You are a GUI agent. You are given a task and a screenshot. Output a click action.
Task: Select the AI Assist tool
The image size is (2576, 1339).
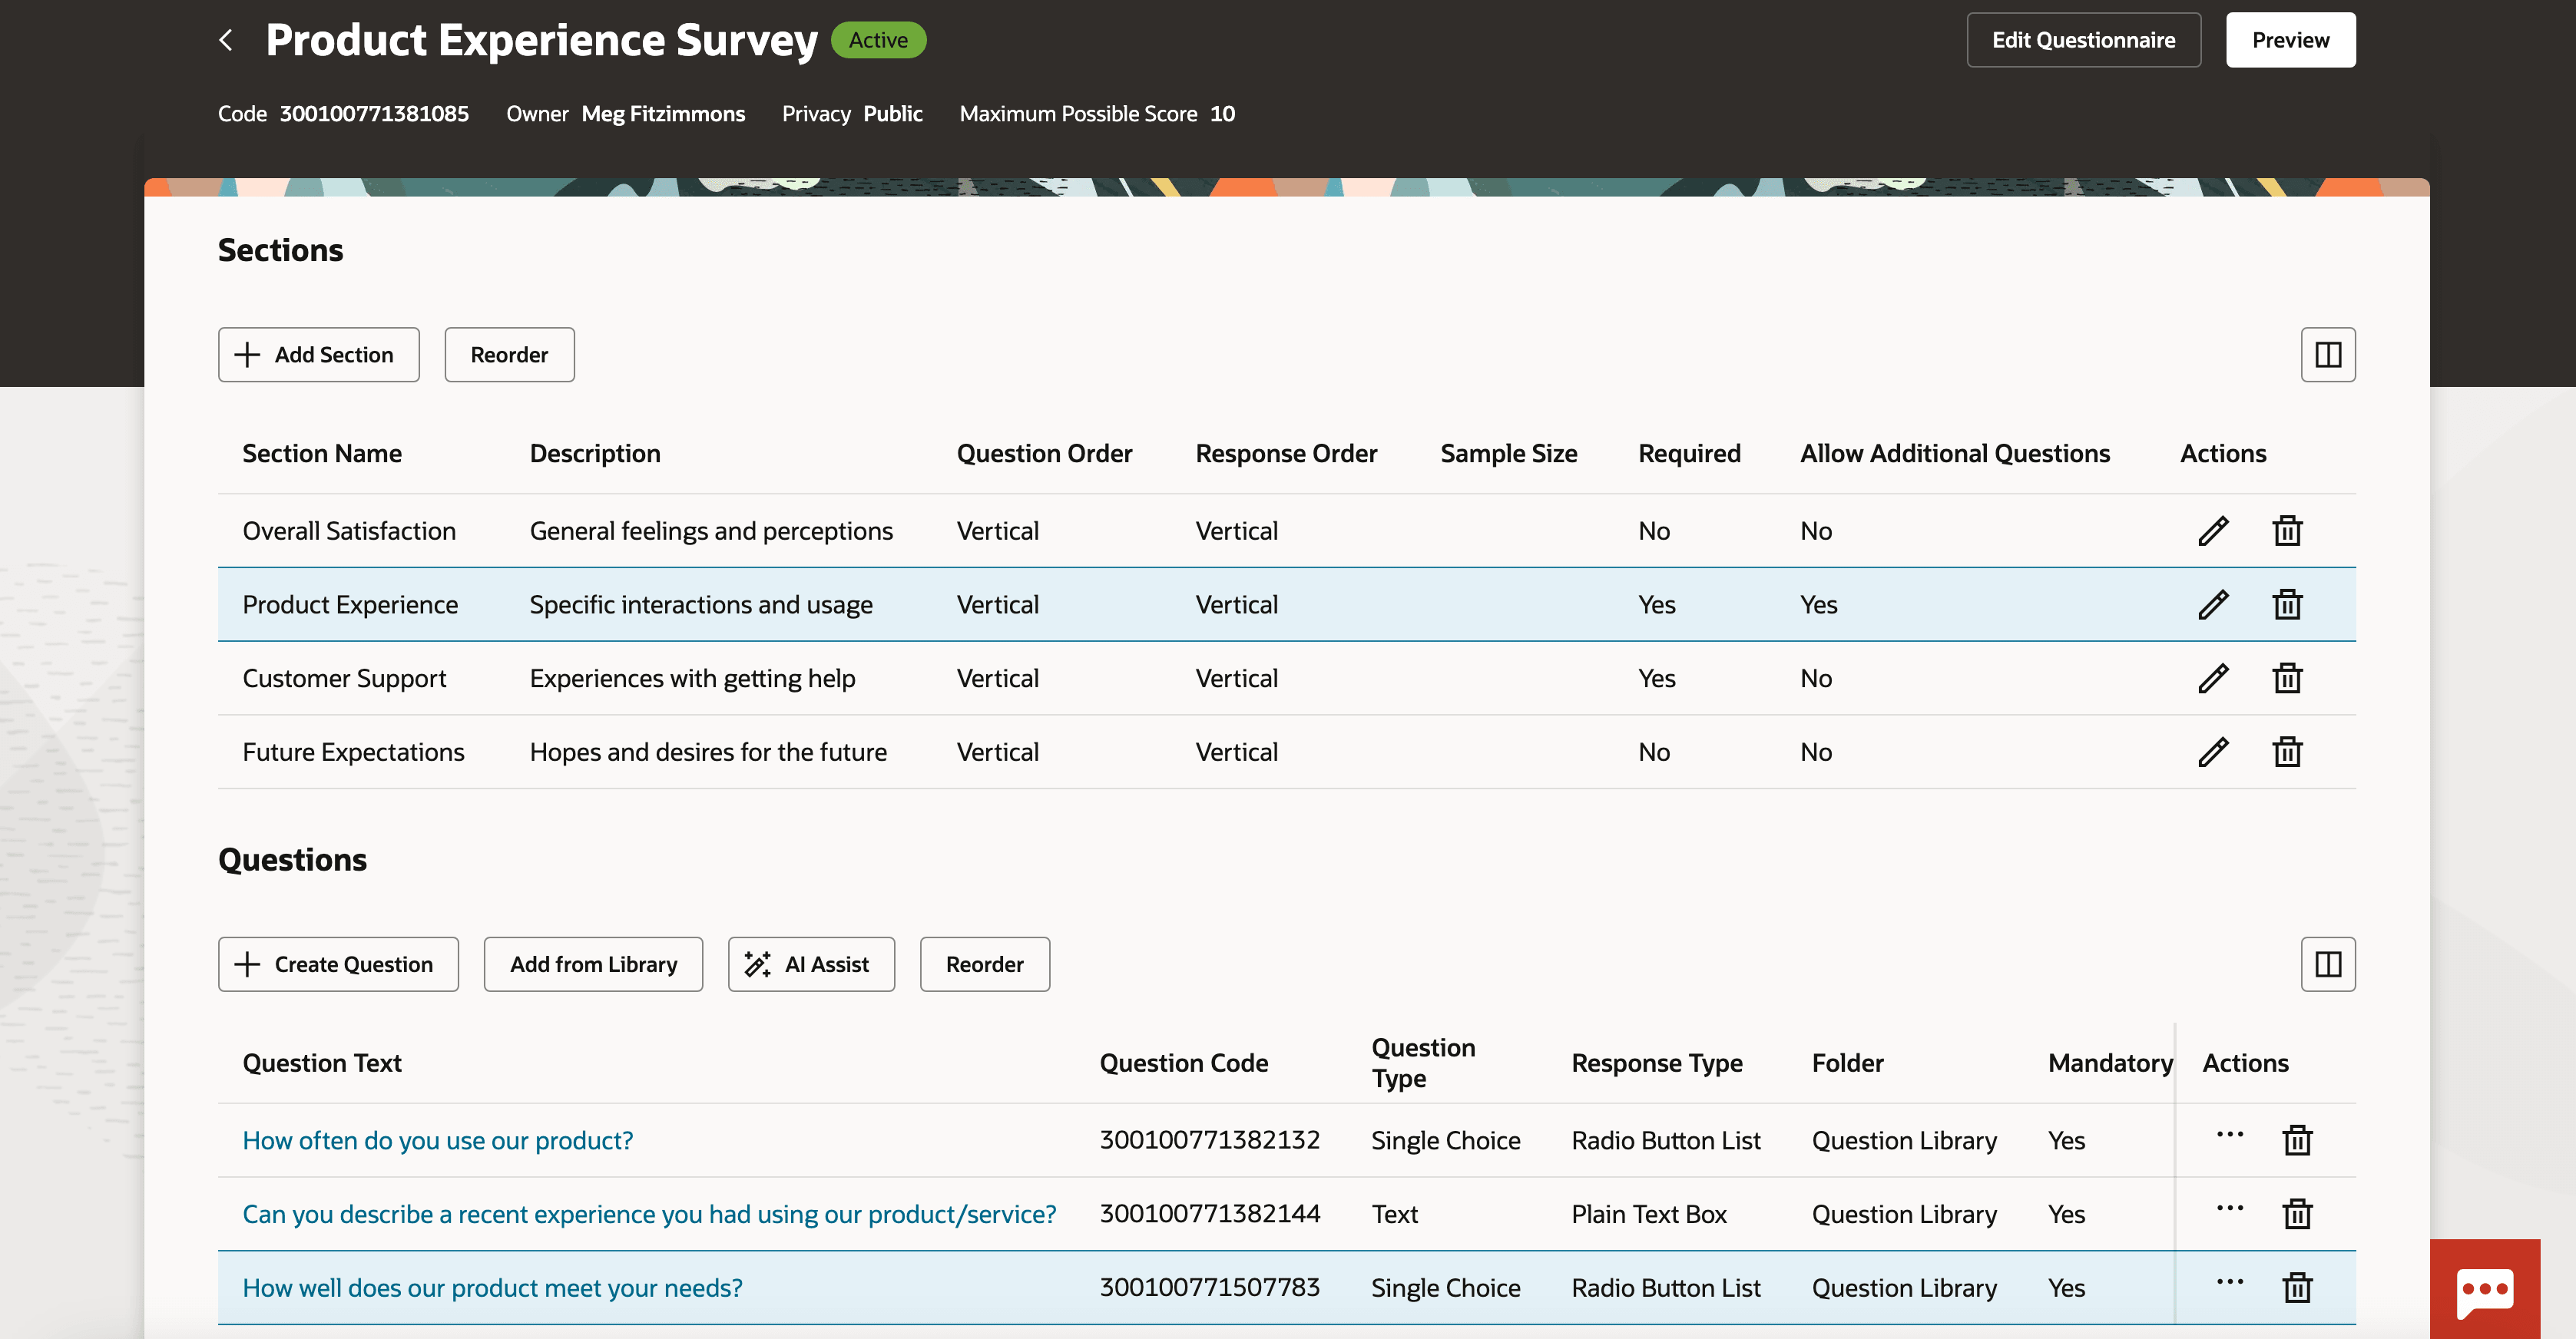click(810, 964)
